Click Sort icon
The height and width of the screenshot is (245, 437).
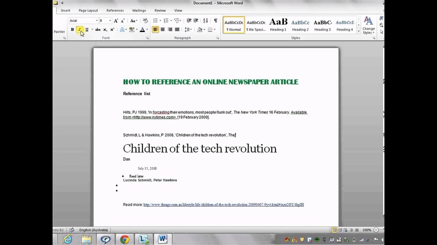coord(205,20)
